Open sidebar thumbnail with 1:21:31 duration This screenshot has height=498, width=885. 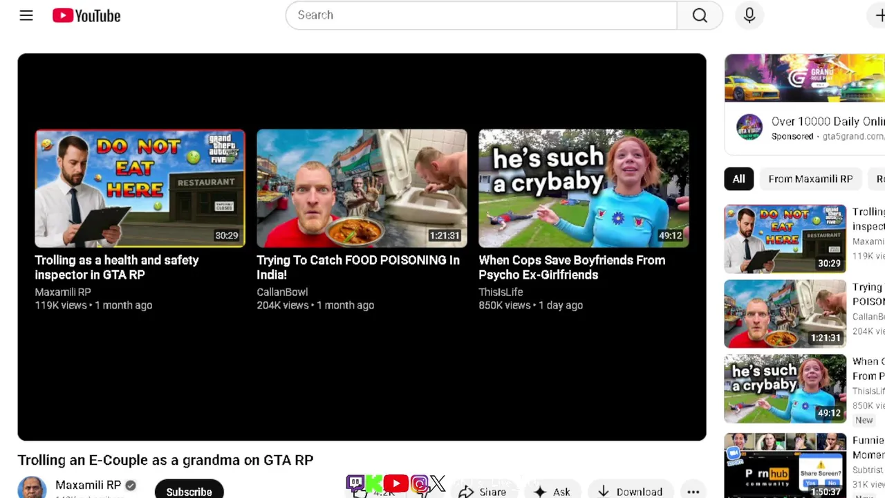tap(785, 313)
